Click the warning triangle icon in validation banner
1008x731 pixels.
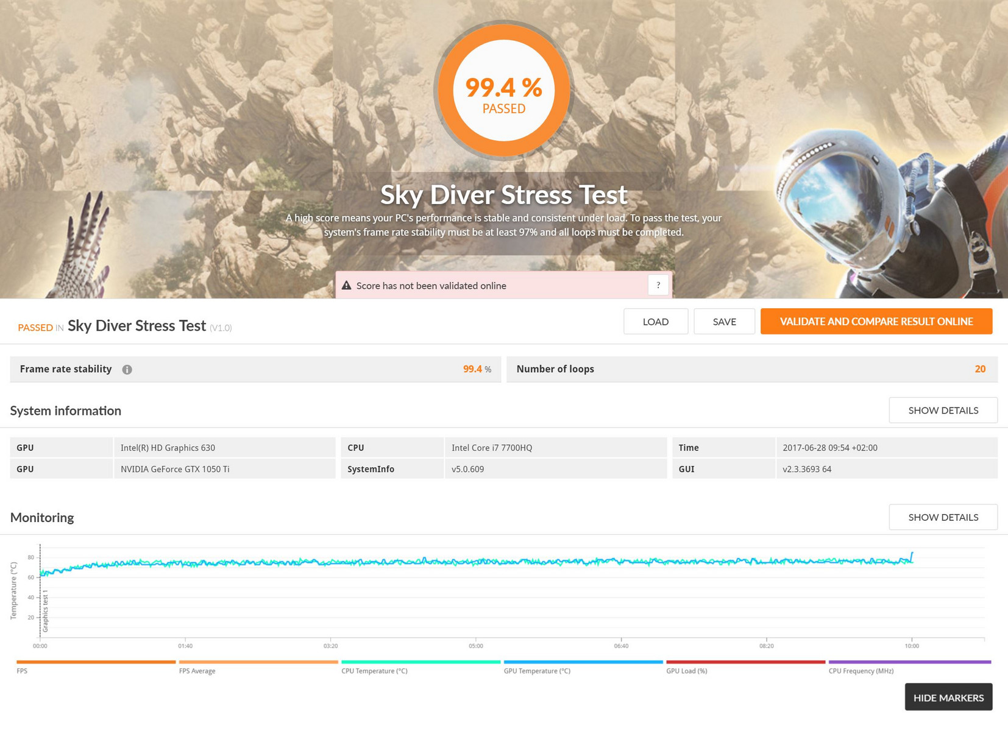(x=346, y=285)
